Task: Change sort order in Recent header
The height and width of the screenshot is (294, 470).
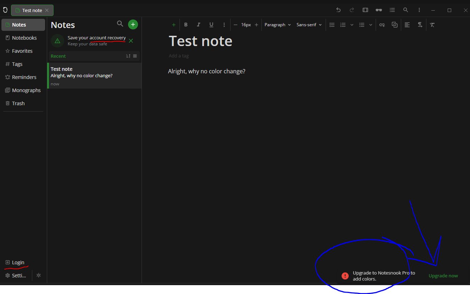Action: (x=128, y=56)
